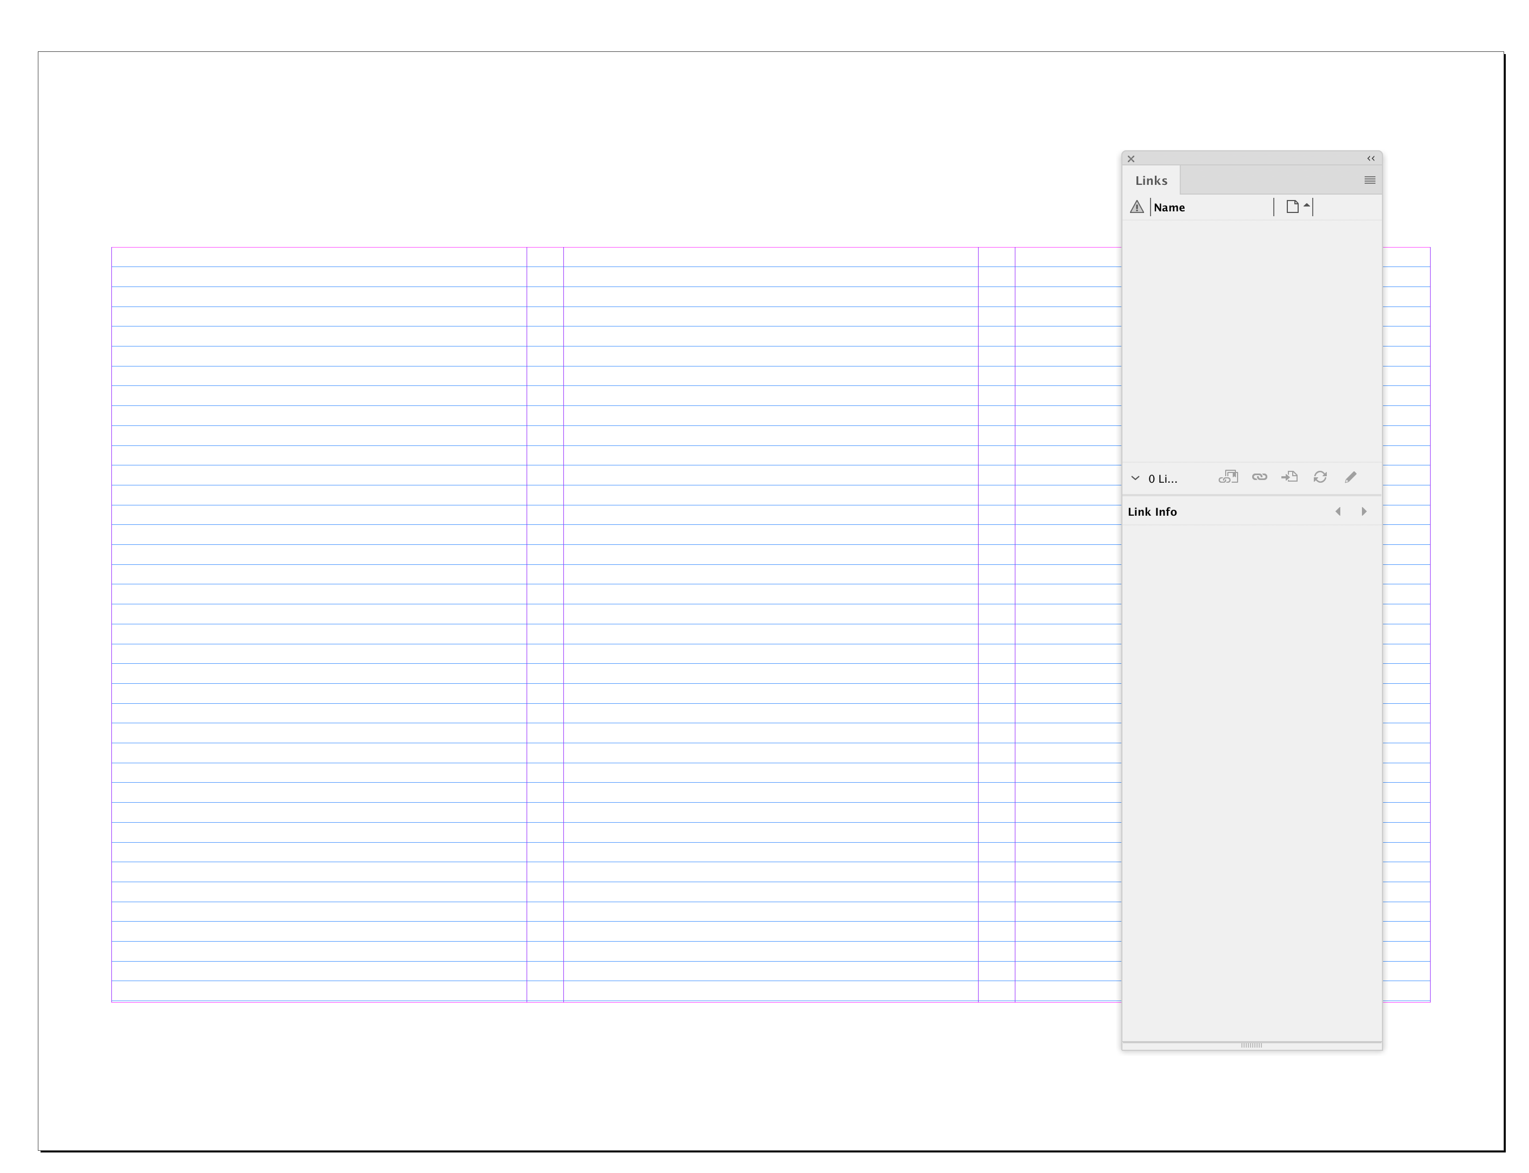Image resolution: width=1529 pixels, height=1173 pixels.
Task: Sort links by the Name column
Action: click(1169, 208)
